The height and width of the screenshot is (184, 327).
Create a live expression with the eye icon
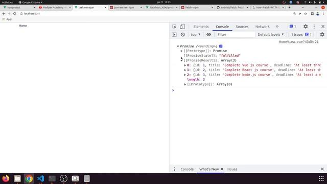coord(208,35)
